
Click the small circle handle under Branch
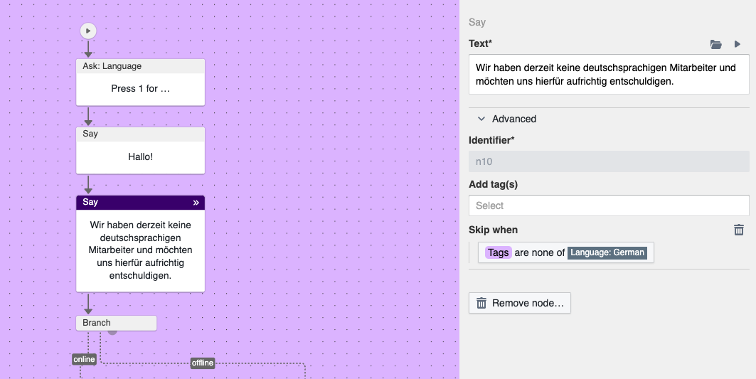tap(112, 332)
